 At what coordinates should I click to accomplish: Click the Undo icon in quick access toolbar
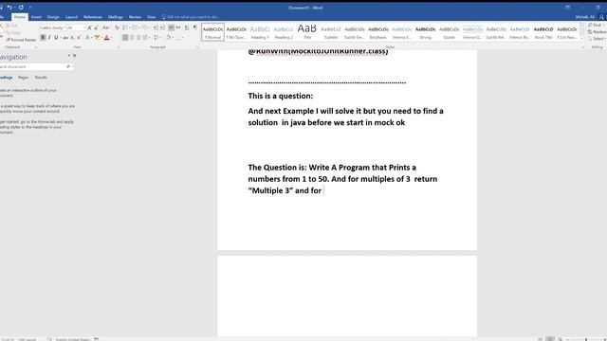9,8
